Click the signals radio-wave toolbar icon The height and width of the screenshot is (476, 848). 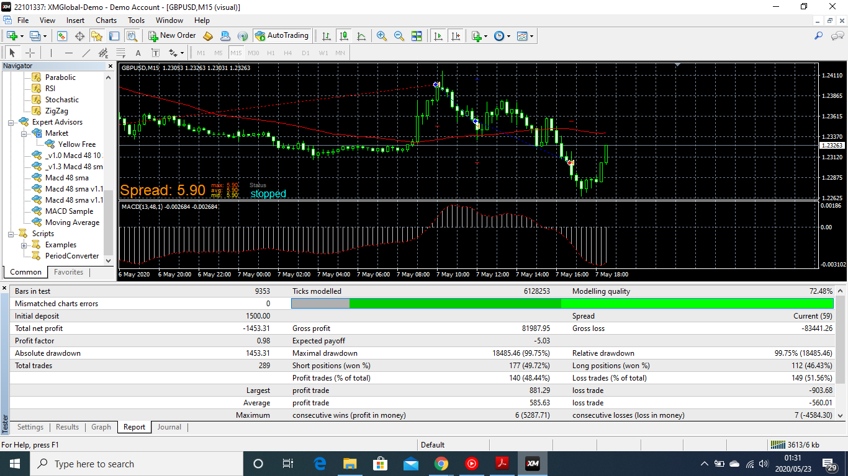pyautogui.click(x=243, y=36)
